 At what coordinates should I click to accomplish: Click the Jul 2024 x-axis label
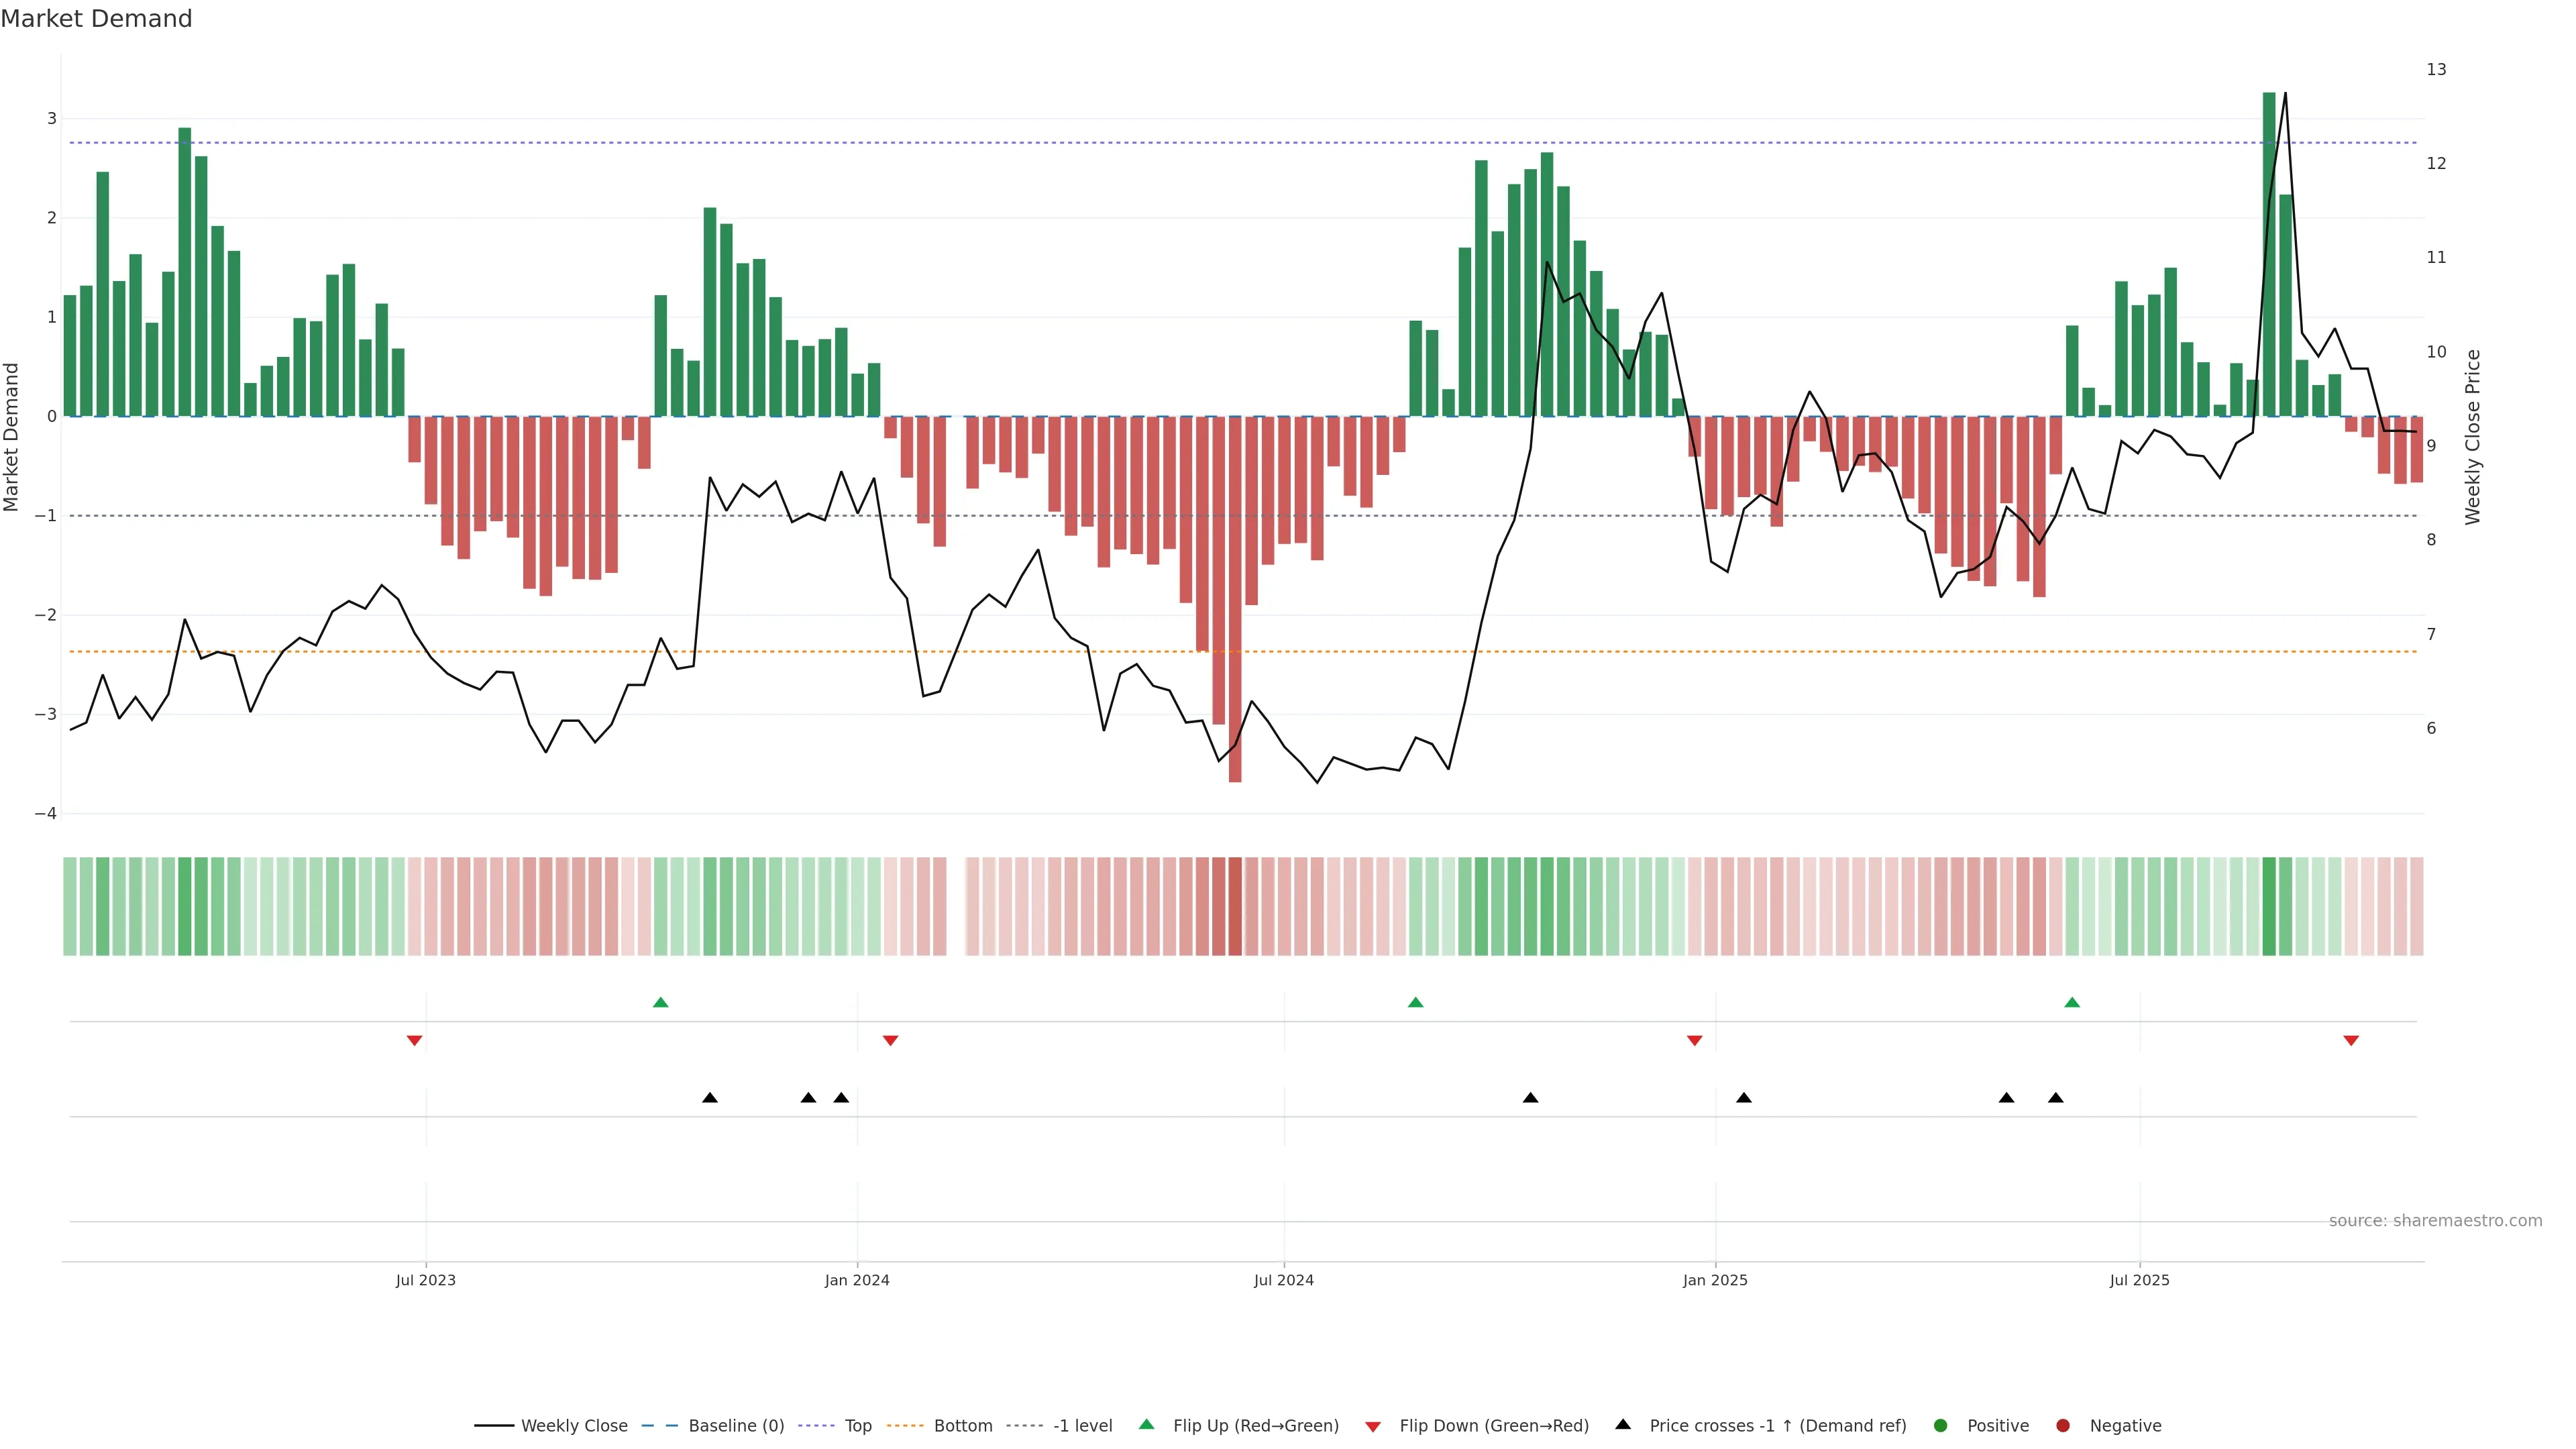coord(1283,1280)
